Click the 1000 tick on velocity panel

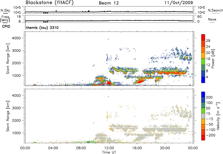(16, 133)
